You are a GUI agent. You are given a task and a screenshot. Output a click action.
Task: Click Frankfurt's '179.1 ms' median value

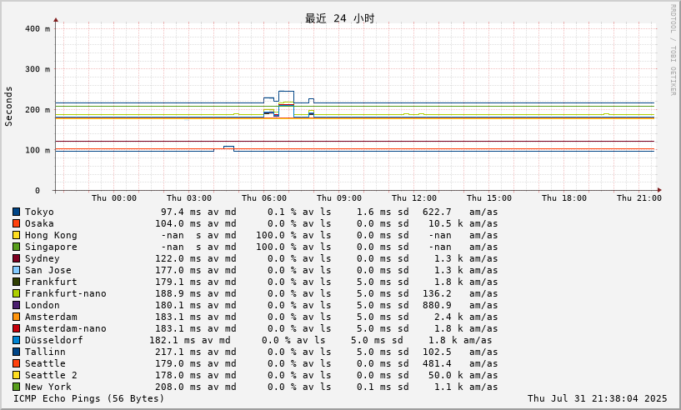178,282
